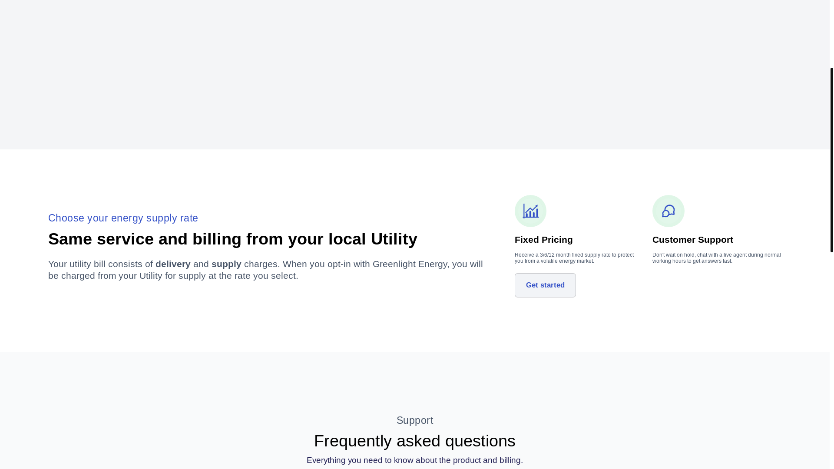This screenshot has height=469, width=834.
Task: Click the page's vertical scrollbar thumb
Action: pyautogui.click(x=831, y=160)
